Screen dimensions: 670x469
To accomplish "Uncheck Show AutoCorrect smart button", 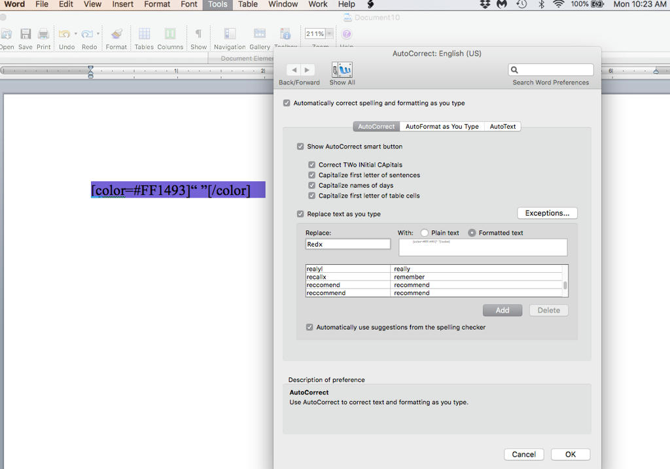I will [x=300, y=147].
